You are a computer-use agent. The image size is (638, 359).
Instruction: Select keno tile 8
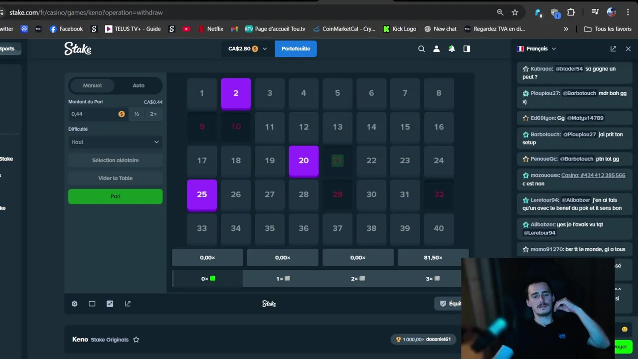coord(439,93)
